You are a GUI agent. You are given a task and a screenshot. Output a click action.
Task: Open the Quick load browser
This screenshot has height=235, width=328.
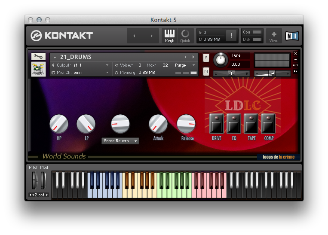(x=185, y=36)
